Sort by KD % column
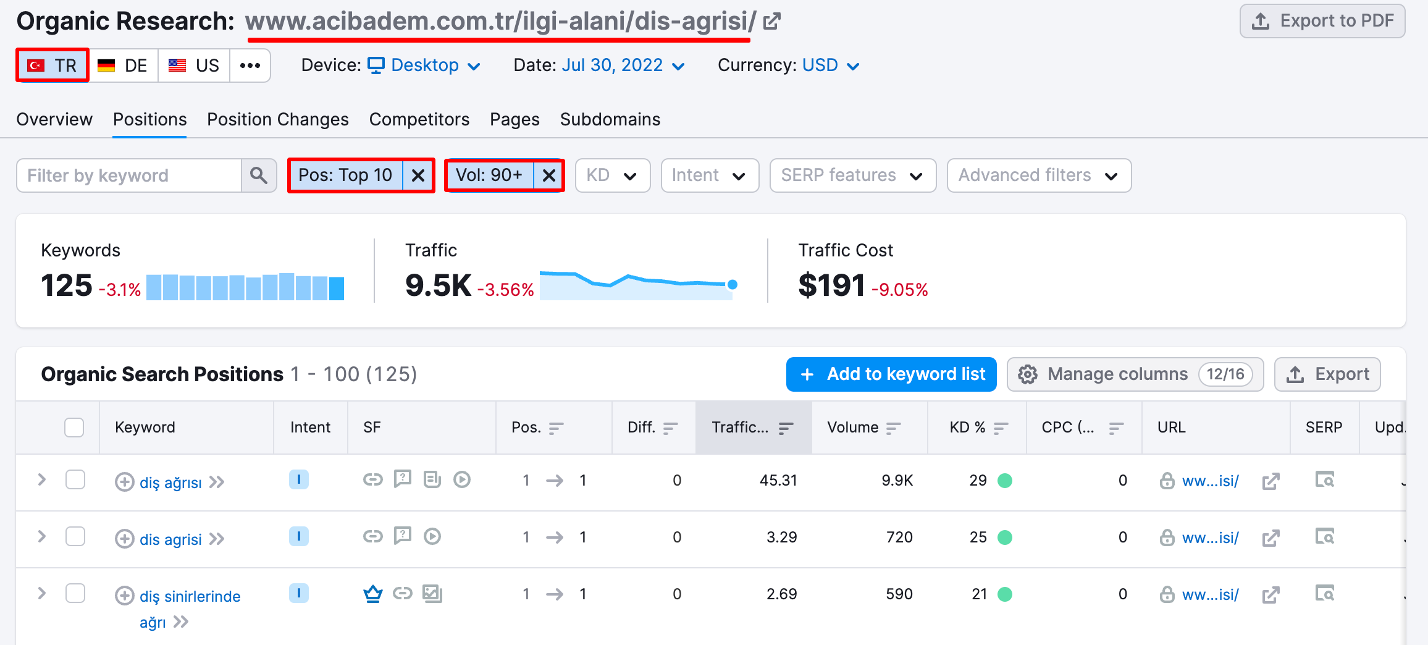Image resolution: width=1428 pixels, height=645 pixels. pos(1001,428)
